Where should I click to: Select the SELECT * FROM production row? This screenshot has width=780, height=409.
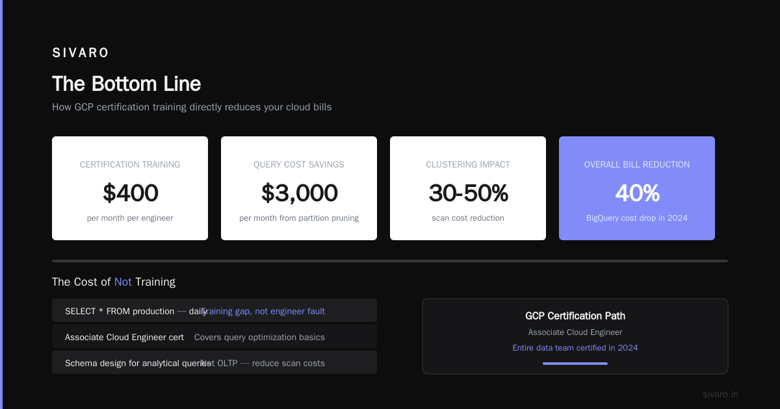[214, 310]
